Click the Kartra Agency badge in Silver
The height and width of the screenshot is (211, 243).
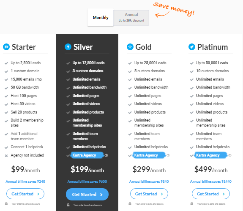pos(87,155)
